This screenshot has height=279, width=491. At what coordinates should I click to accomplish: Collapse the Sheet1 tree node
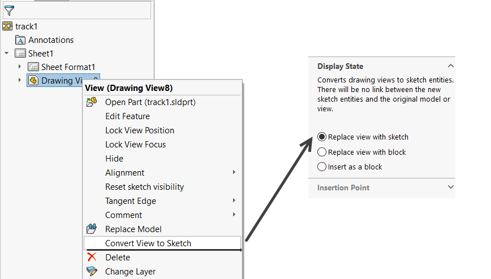pyautogui.click(x=7, y=53)
